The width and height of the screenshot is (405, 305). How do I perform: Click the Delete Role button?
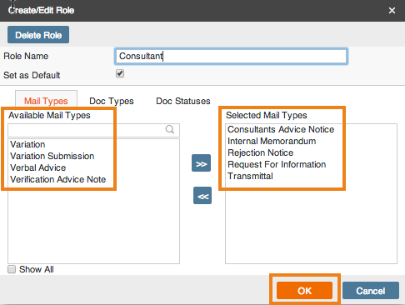(x=38, y=35)
